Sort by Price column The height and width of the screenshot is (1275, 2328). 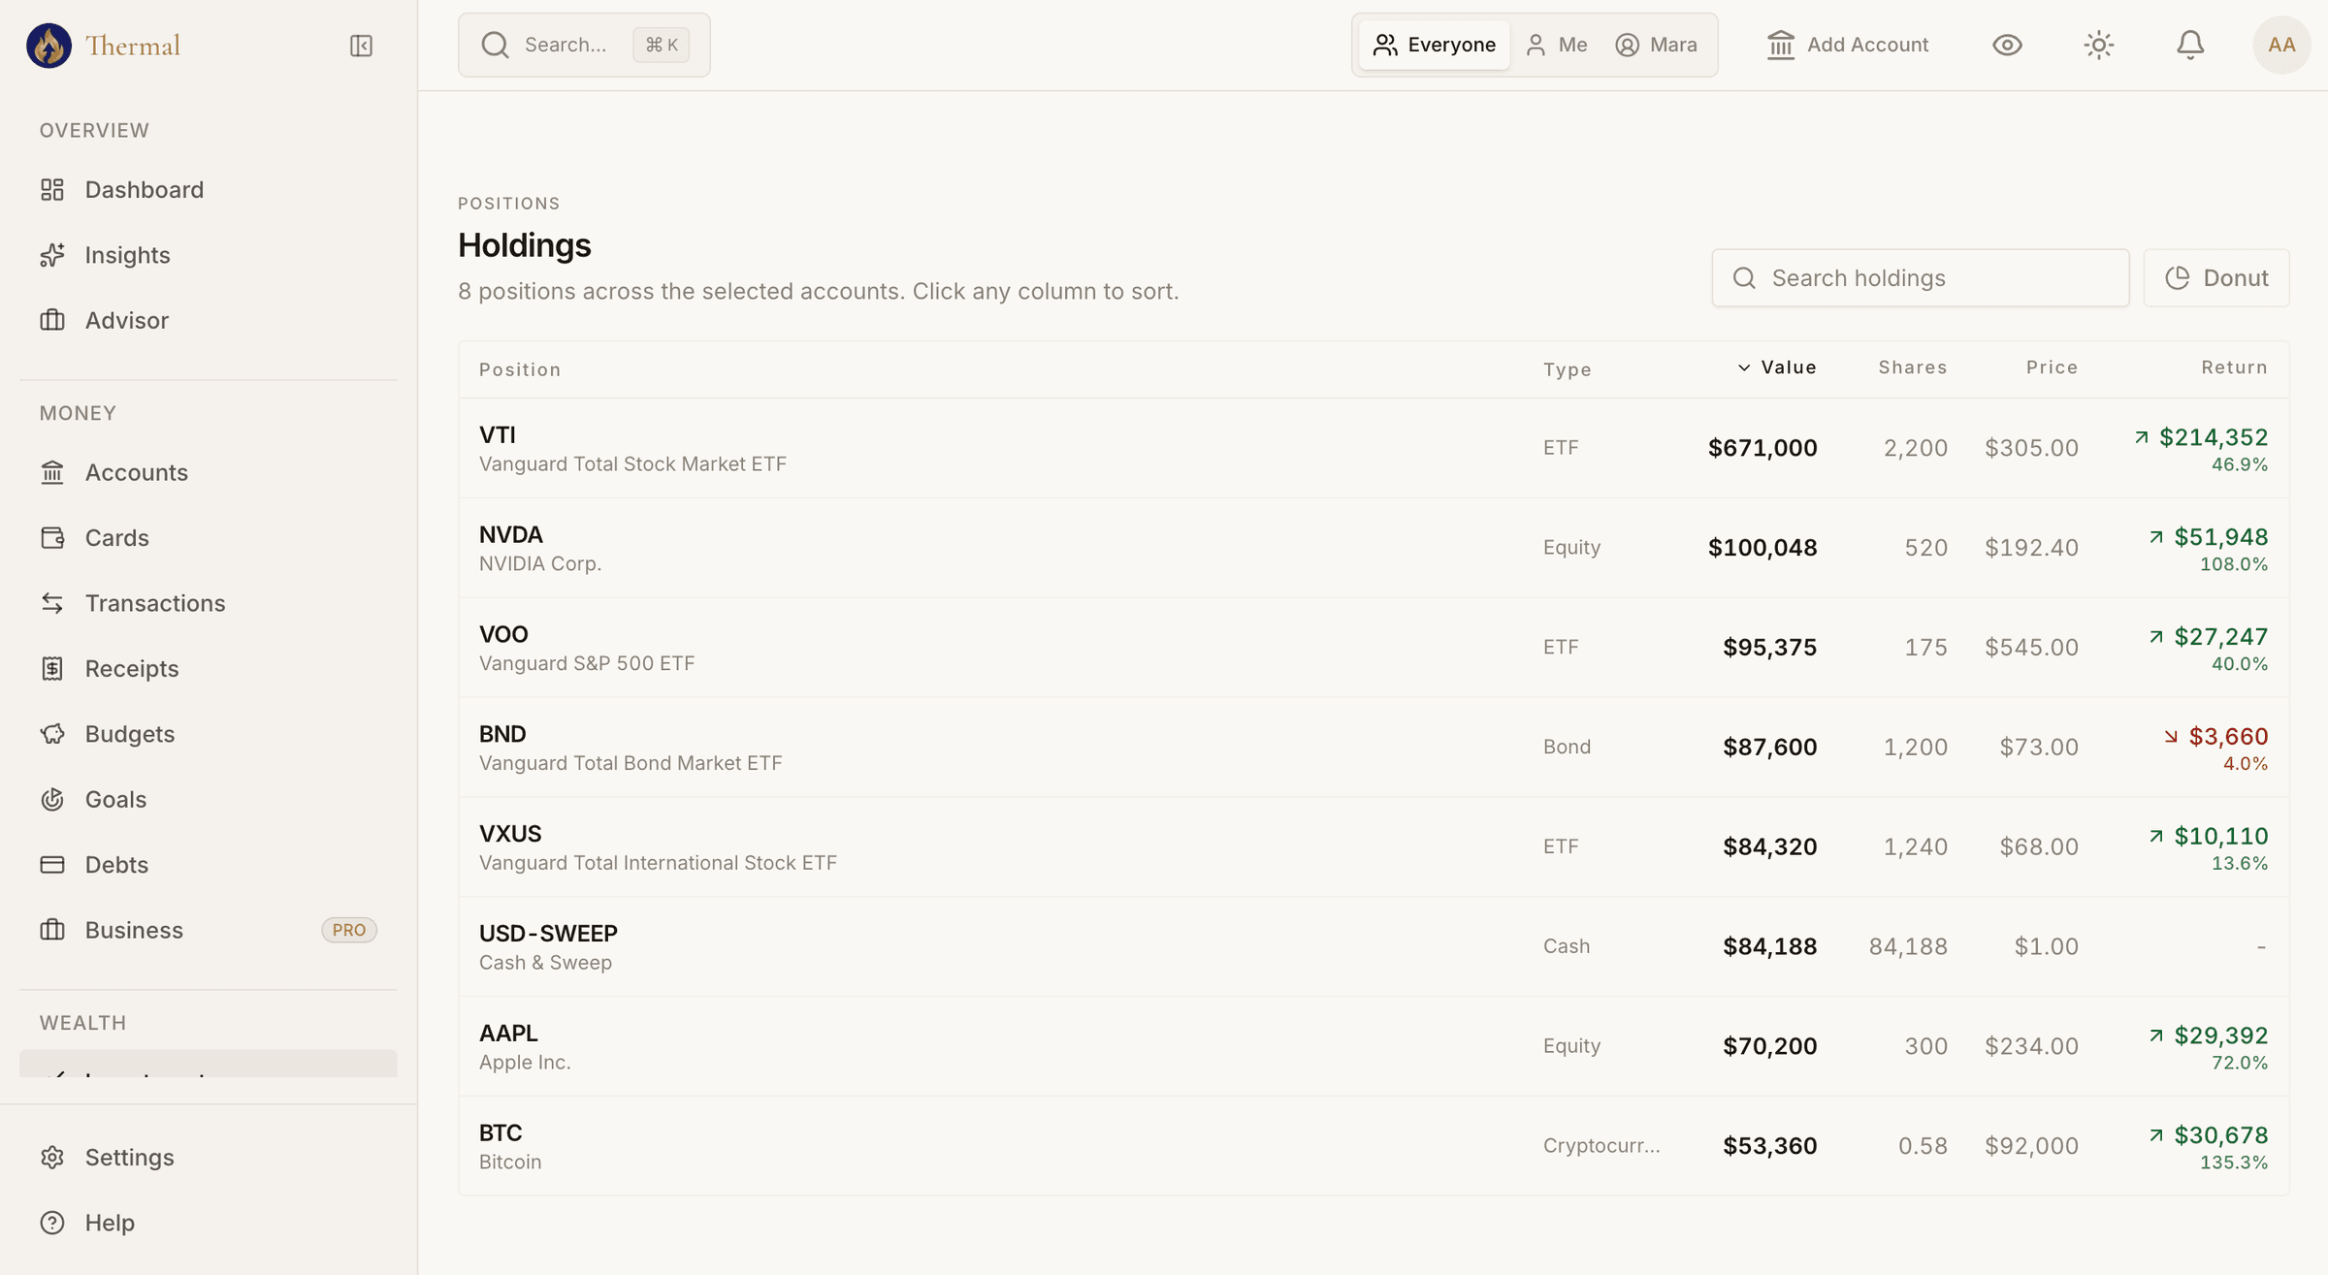pos(2052,367)
